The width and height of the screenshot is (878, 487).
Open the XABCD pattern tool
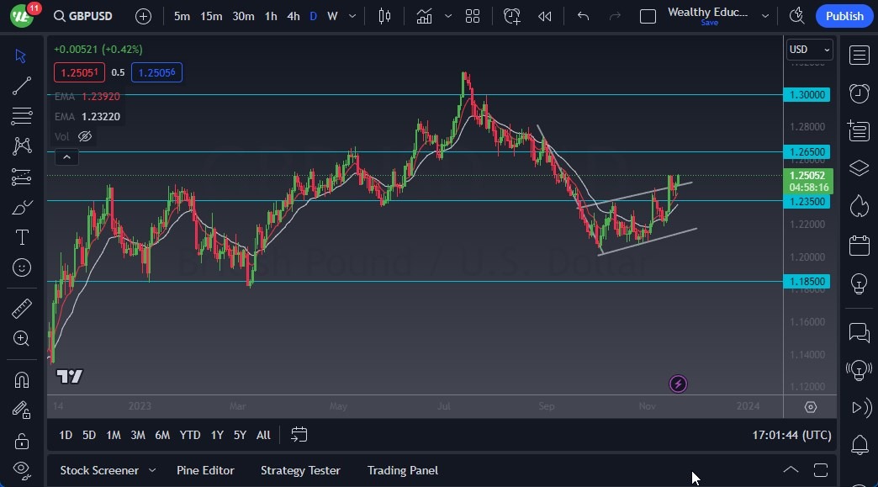pyautogui.click(x=22, y=146)
